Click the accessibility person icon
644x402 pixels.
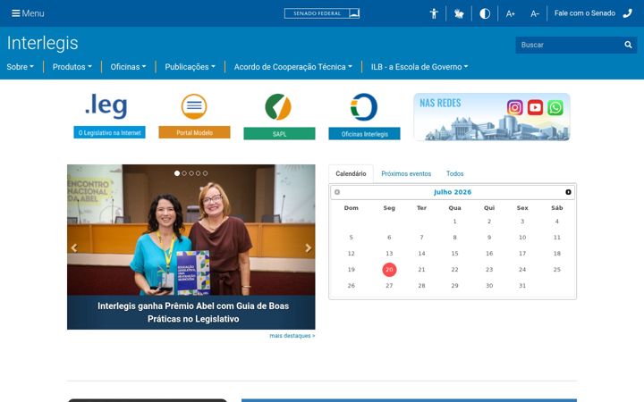(x=434, y=13)
